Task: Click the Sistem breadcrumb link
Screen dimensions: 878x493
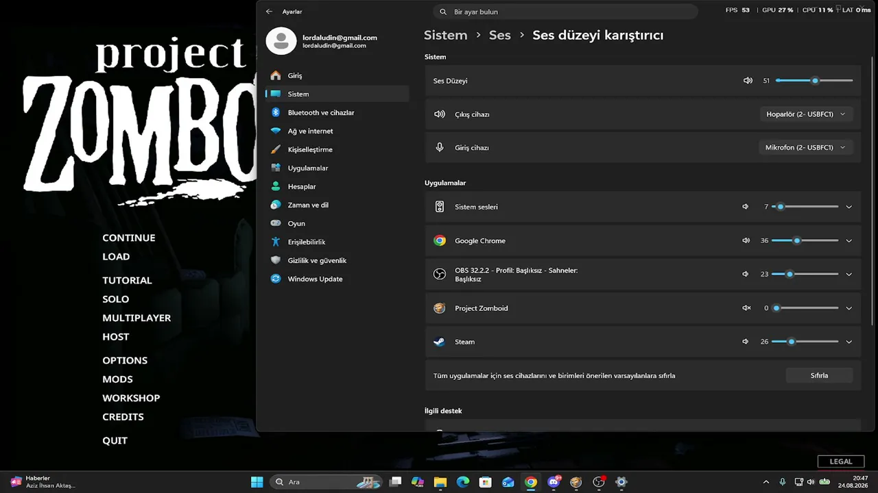Action: coord(445,35)
